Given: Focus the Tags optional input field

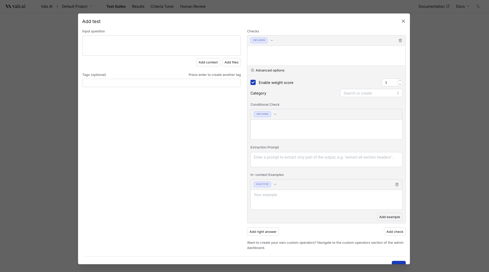Looking at the screenshot, I should pyautogui.click(x=162, y=83).
